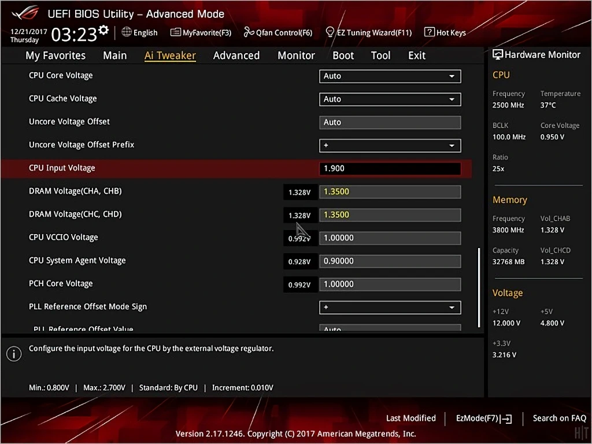Click the 2500 MHz CPU frequency value
The width and height of the screenshot is (592, 444).
pyautogui.click(x=508, y=105)
